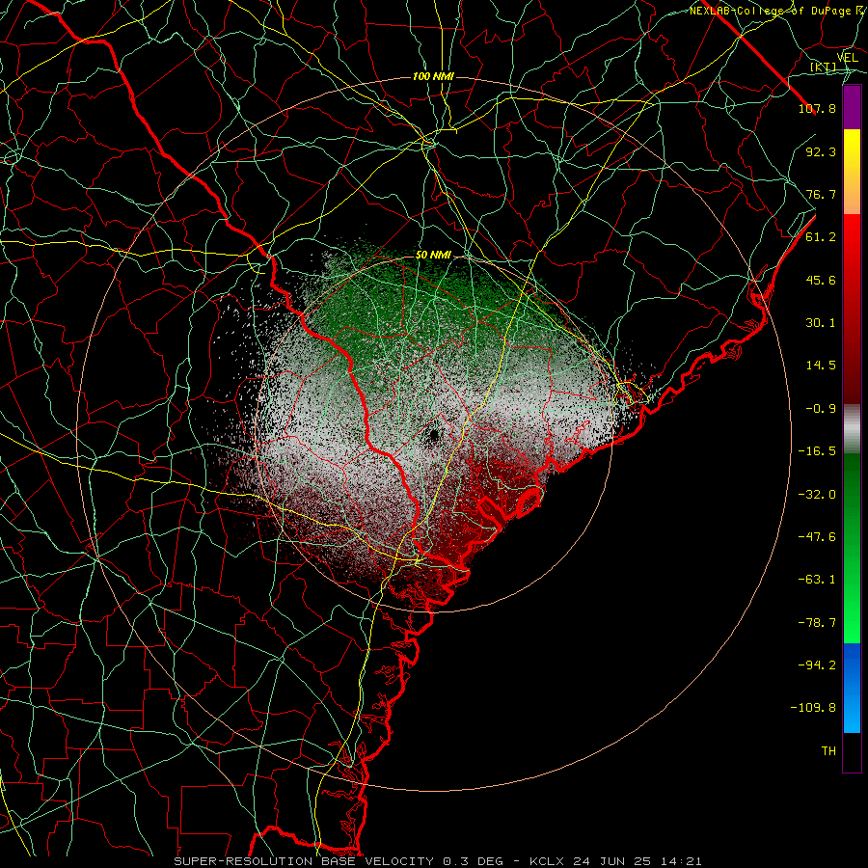Click the [KT] units label
868x868 pixels.
[x=824, y=68]
